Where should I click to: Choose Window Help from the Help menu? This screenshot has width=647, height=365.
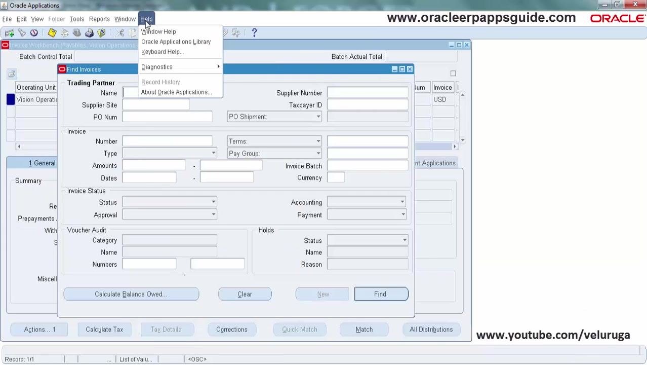[x=180, y=31]
